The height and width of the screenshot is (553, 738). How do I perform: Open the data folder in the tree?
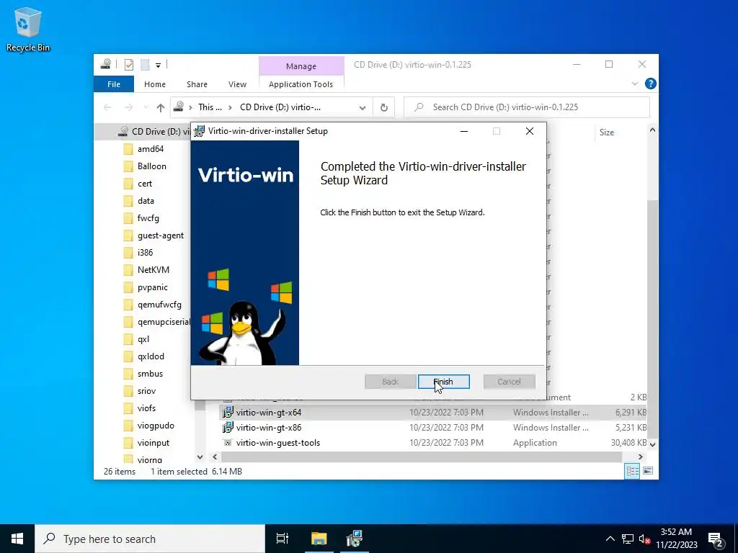[146, 201]
